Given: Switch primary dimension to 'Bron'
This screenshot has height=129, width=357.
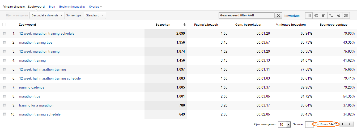Looking at the screenshot, I should [x=52, y=7].
